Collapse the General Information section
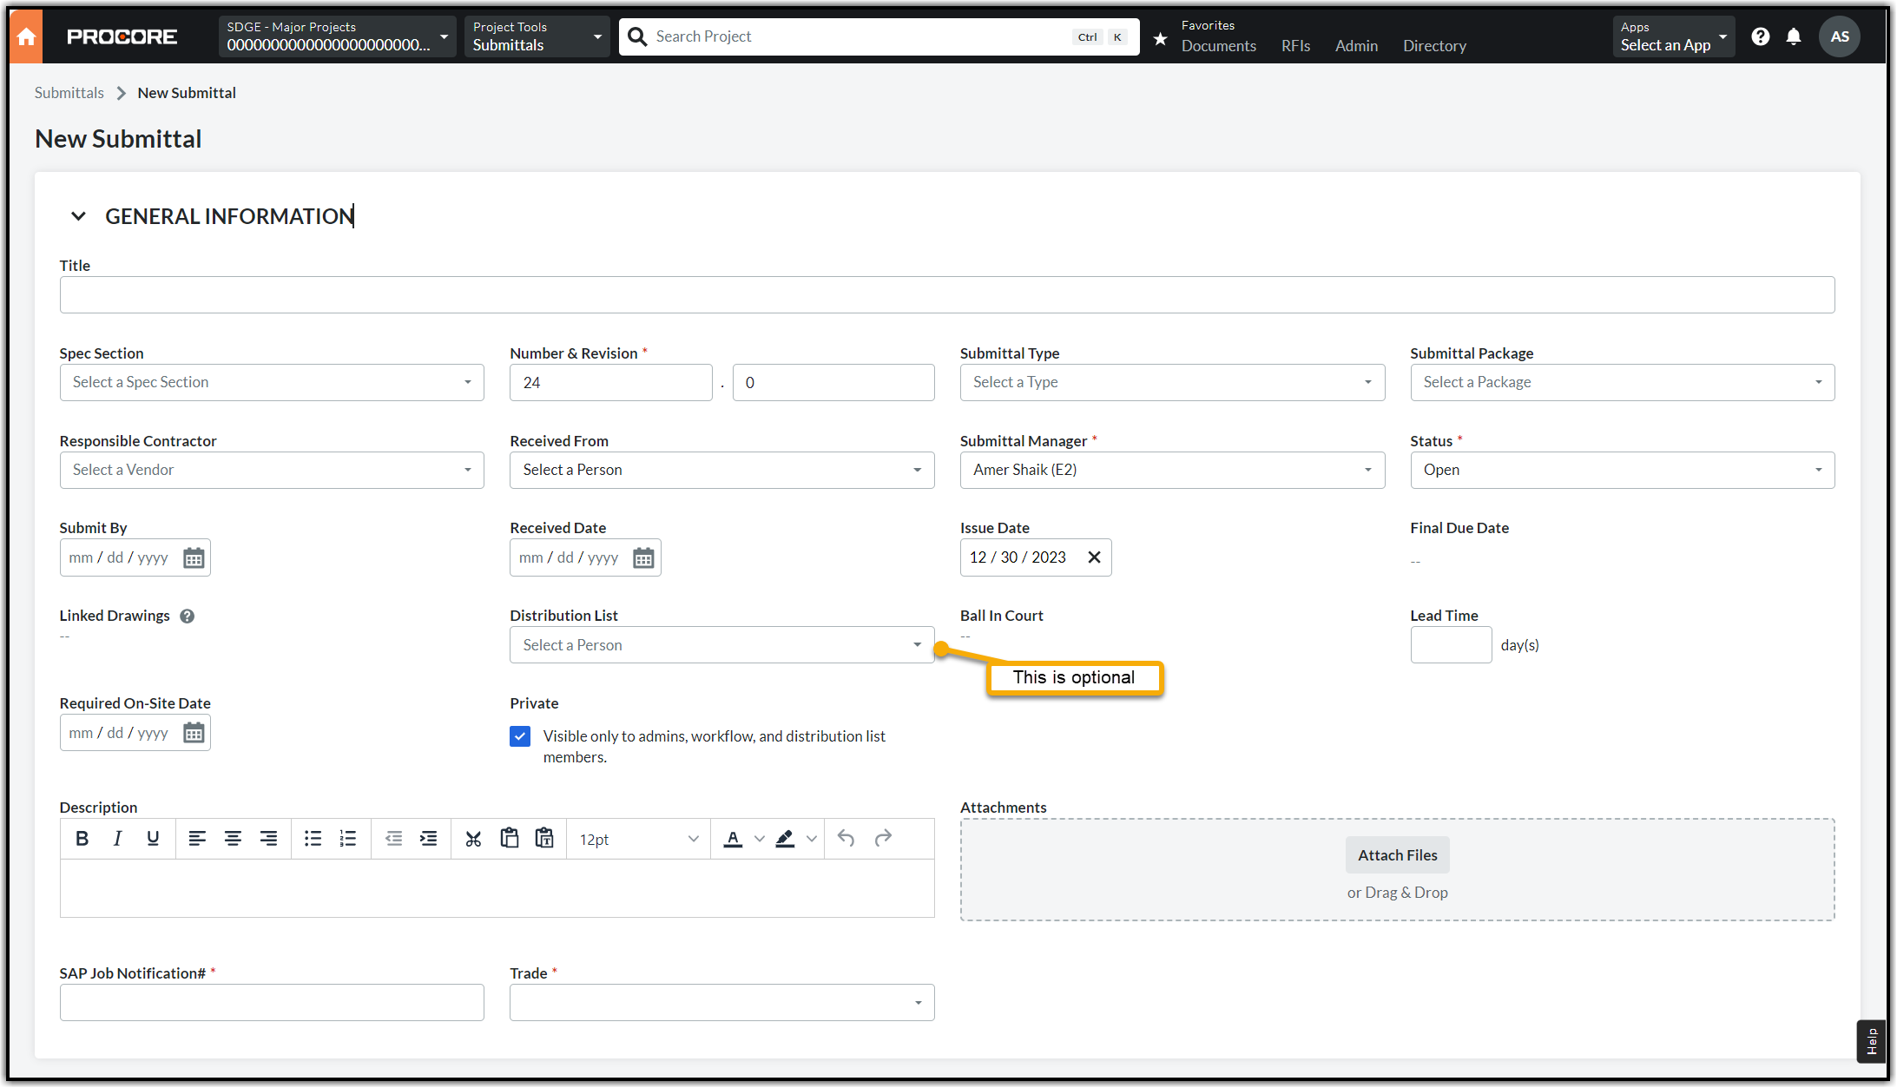The height and width of the screenshot is (1088, 1897). 78,216
